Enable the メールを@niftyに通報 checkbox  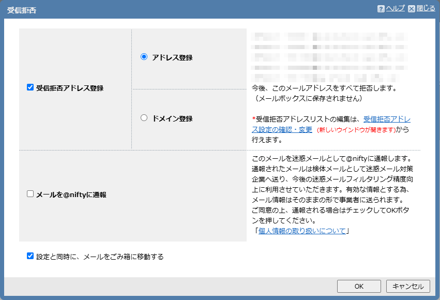click(x=30, y=194)
